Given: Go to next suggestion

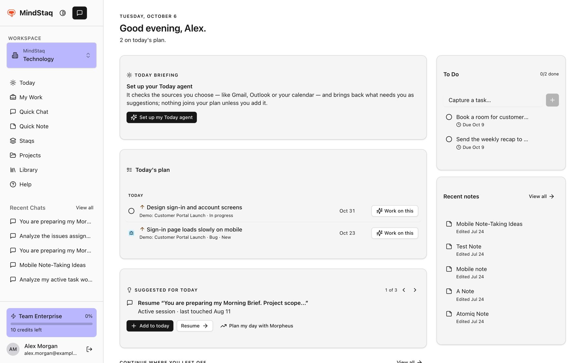Looking at the screenshot, I should click(x=415, y=290).
